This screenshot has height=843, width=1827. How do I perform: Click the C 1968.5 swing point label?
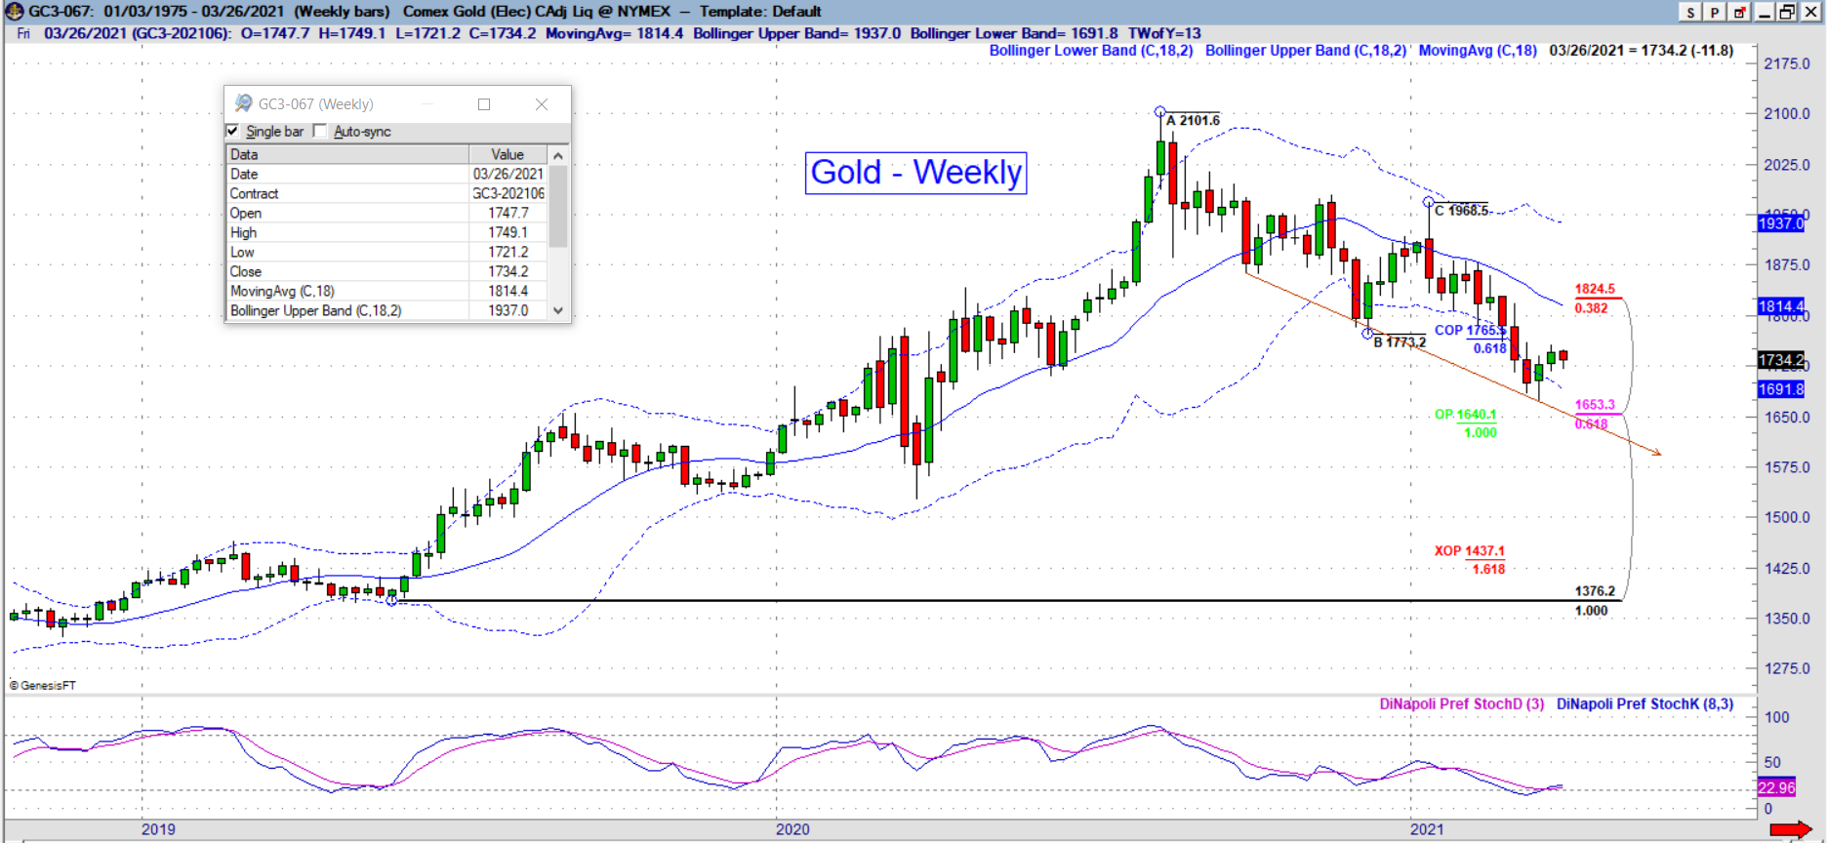[1462, 210]
